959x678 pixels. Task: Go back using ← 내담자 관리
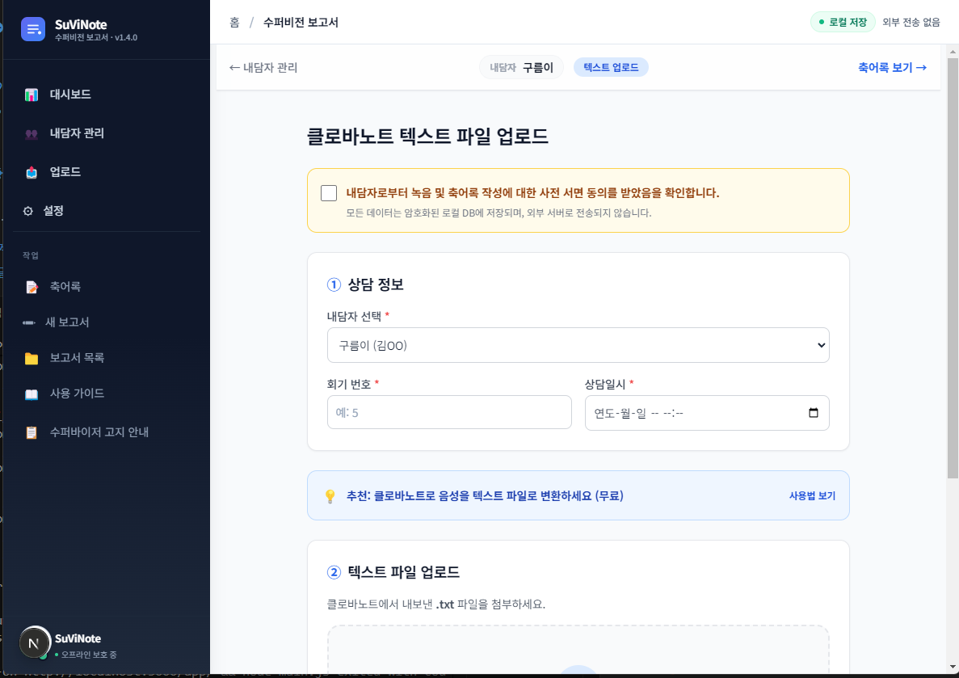(264, 67)
